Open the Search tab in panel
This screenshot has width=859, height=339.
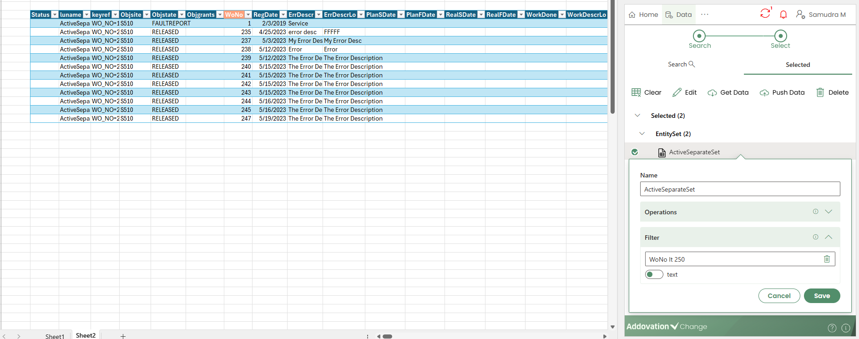click(681, 65)
